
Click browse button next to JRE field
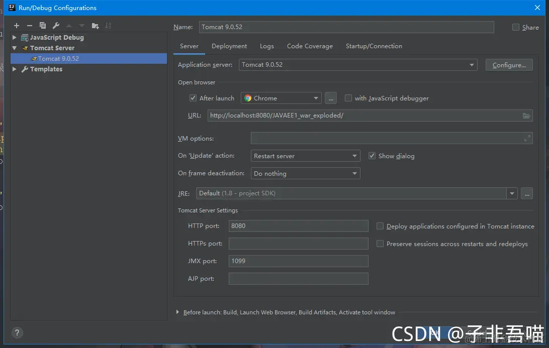click(527, 193)
